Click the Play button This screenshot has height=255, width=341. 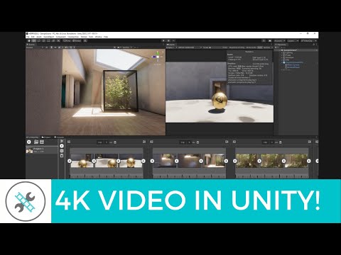[163, 41]
